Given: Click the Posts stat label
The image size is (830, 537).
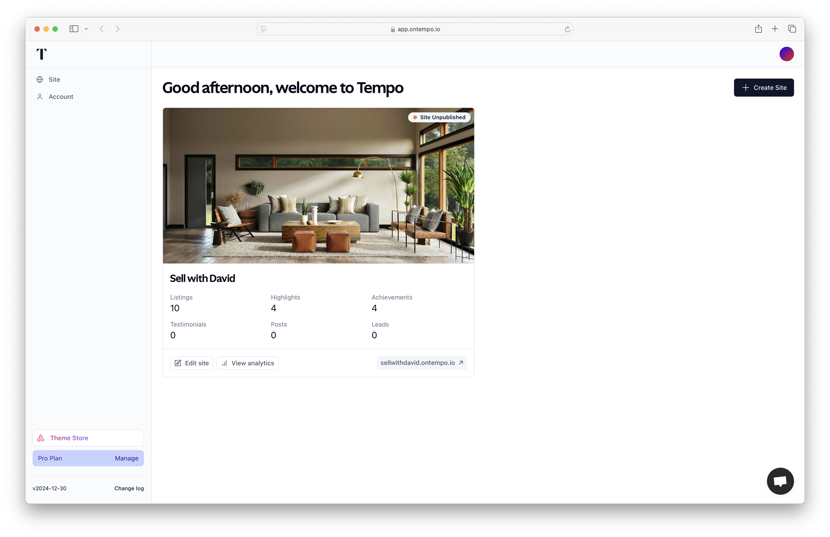Looking at the screenshot, I should coord(279,324).
